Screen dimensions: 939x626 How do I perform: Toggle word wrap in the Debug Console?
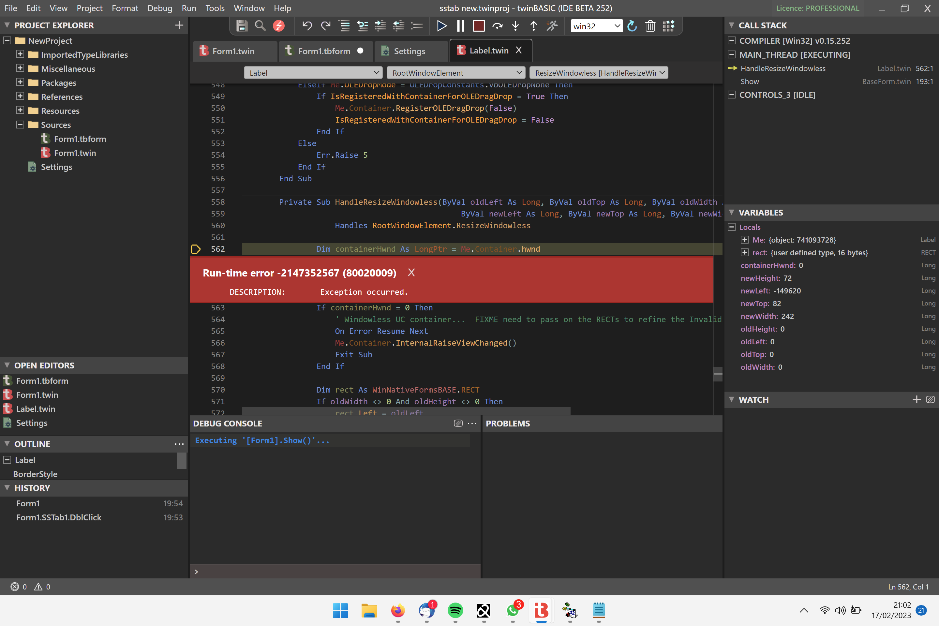click(x=458, y=423)
